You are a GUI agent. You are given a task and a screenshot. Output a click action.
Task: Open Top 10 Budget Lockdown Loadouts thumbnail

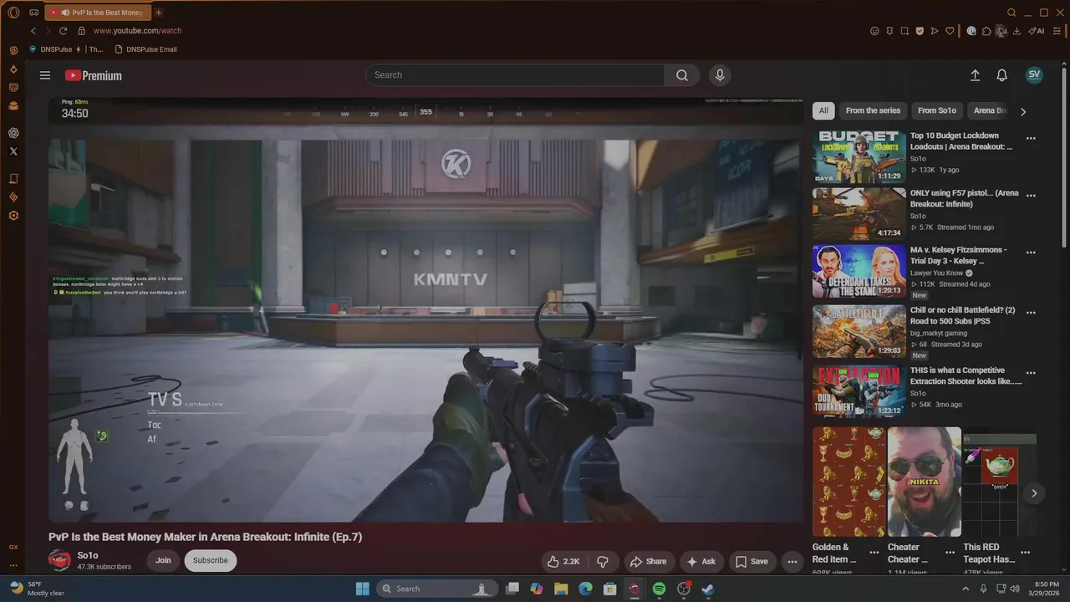(x=859, y=156)
